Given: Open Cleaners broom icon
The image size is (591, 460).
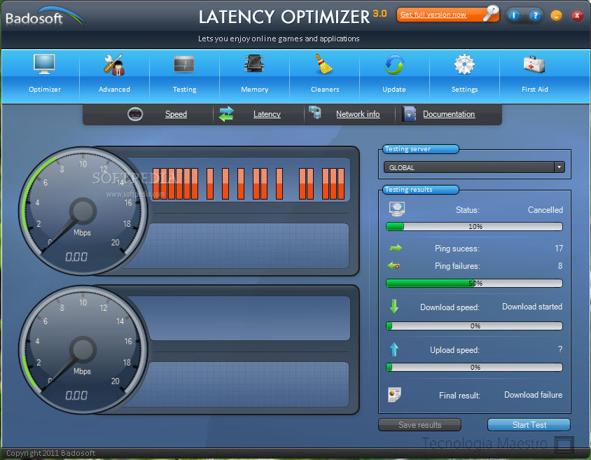Looking at the screenshot, I should click(x=324, y=63).
